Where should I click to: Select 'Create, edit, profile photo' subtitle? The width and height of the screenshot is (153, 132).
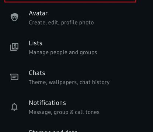click(61, 23)
